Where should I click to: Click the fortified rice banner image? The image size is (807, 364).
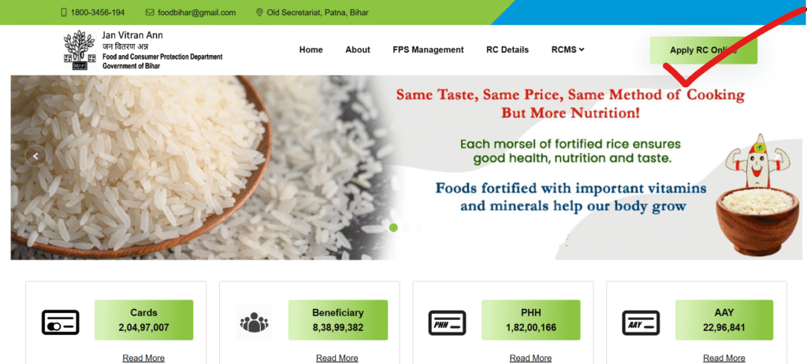pos(403,167)
